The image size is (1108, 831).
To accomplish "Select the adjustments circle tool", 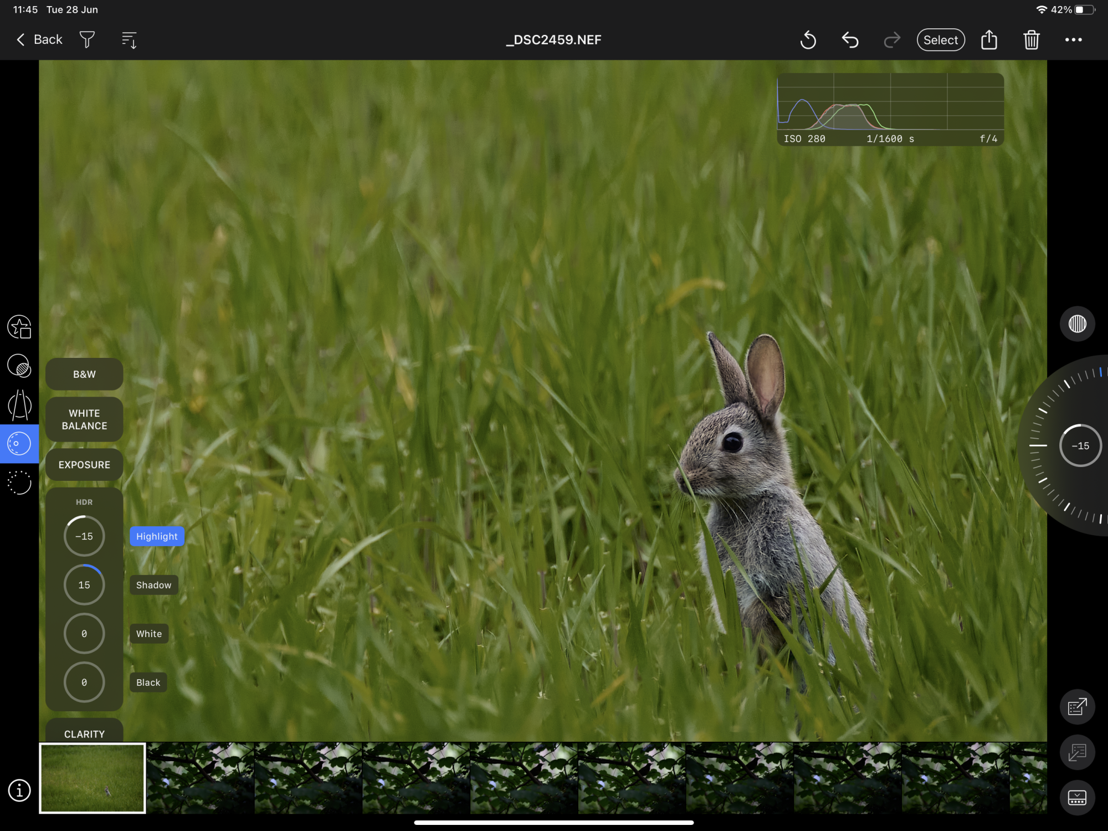I will tap(19, 443).
